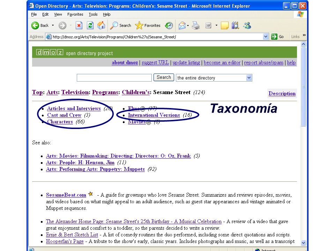Image resolution: width=335 pixels, height=251 pixels.
Task: Click the green Go arrow button
Action: [274, 37]
